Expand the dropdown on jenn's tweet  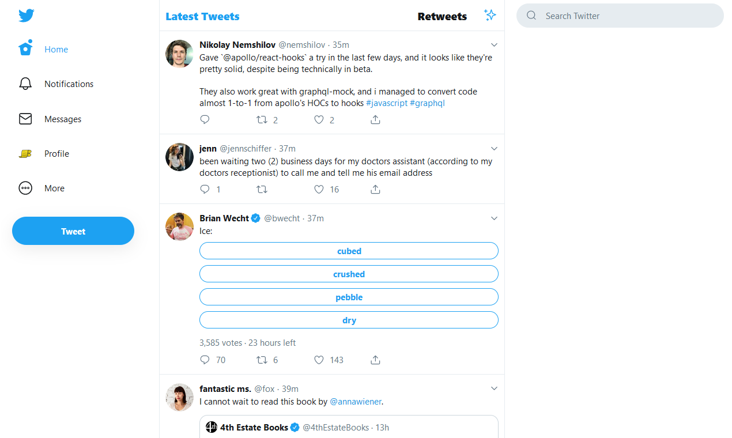(494, 148)
